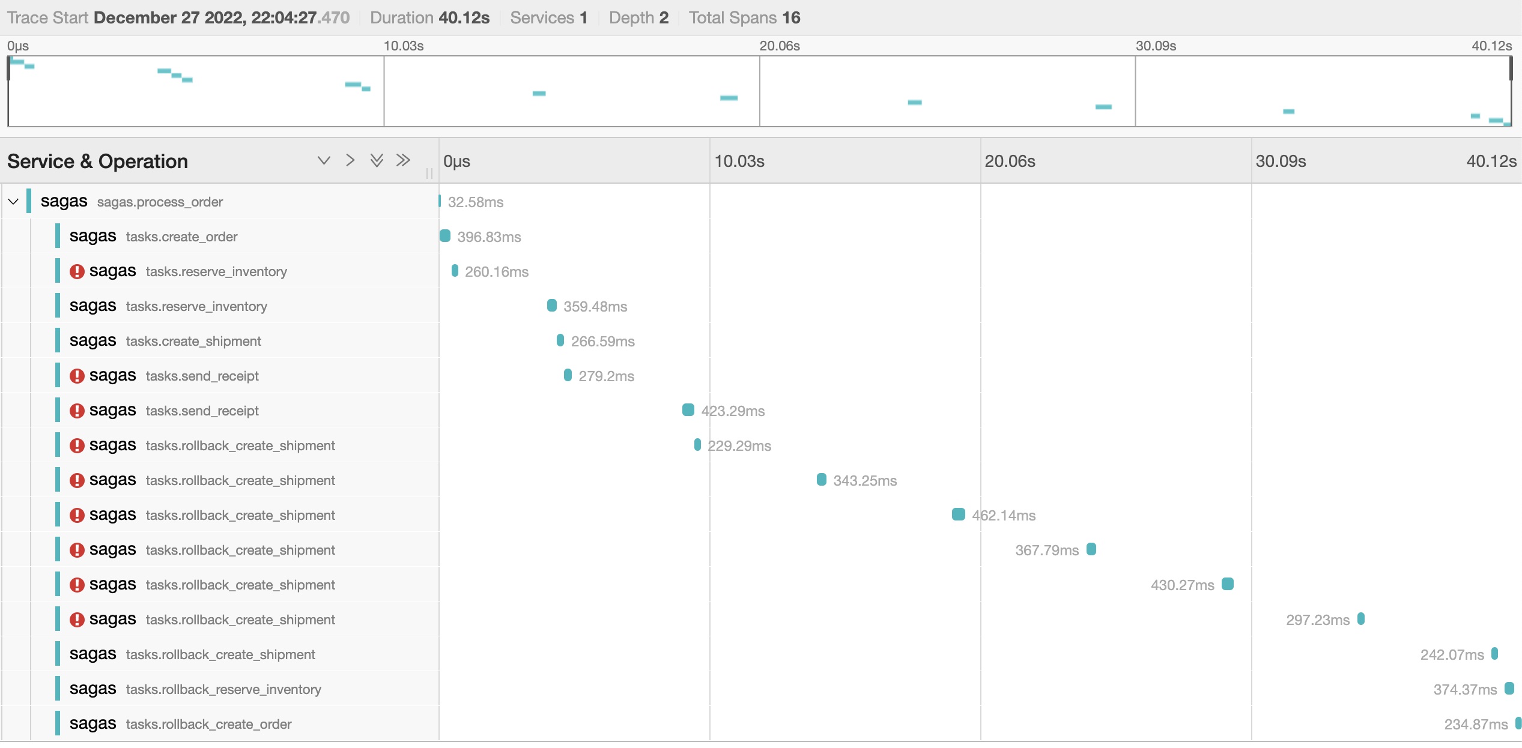Click the 297.23ms span bar

[1361, 619]
